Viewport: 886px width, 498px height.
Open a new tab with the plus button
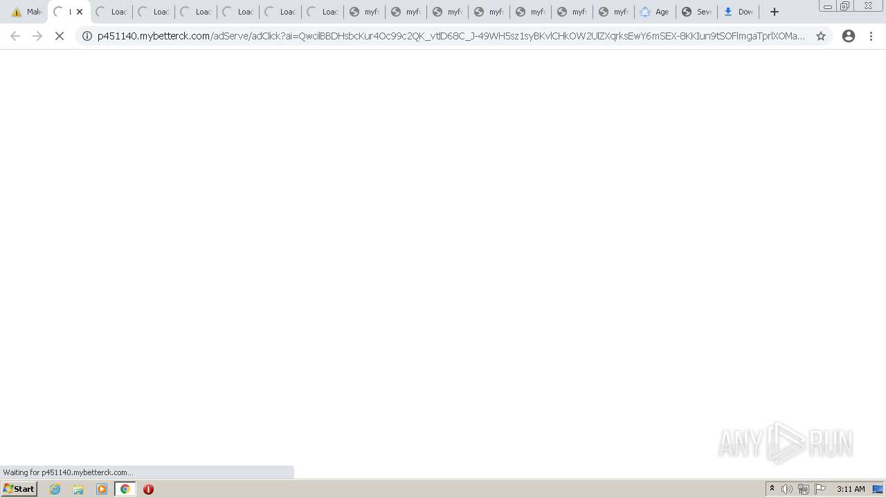point(775,12)
